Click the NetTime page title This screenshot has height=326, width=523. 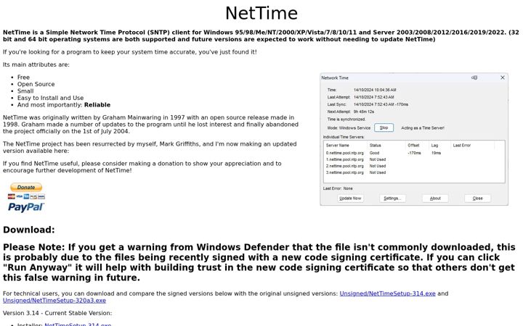(261, 13)
